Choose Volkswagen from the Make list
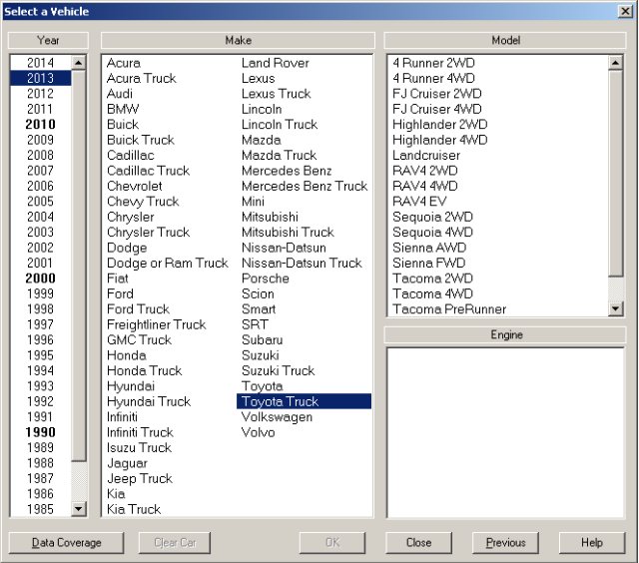Viewport: 639px width, 563px height. point(277,417)
